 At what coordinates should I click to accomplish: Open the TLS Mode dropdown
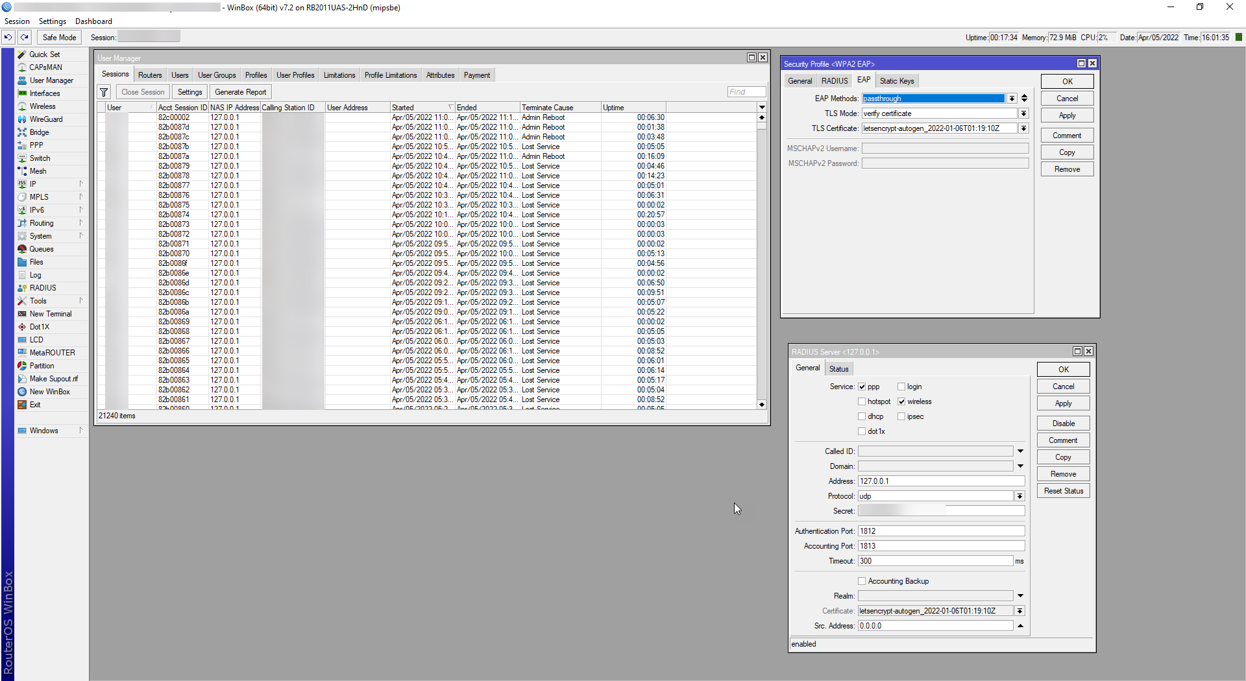click(1023, 113)
